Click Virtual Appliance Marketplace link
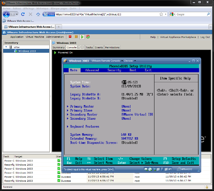The width and height of the screenshot is (214, 191). click(x=178, y=37)
